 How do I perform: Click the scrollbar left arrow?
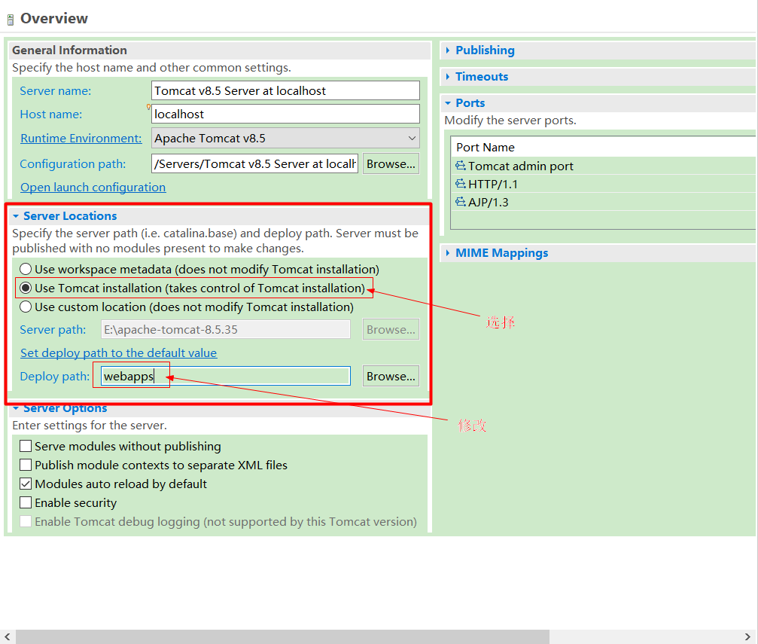[8, 636]
